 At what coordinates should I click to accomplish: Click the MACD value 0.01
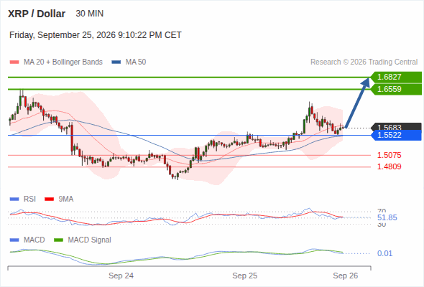click(x=384, y=253)
